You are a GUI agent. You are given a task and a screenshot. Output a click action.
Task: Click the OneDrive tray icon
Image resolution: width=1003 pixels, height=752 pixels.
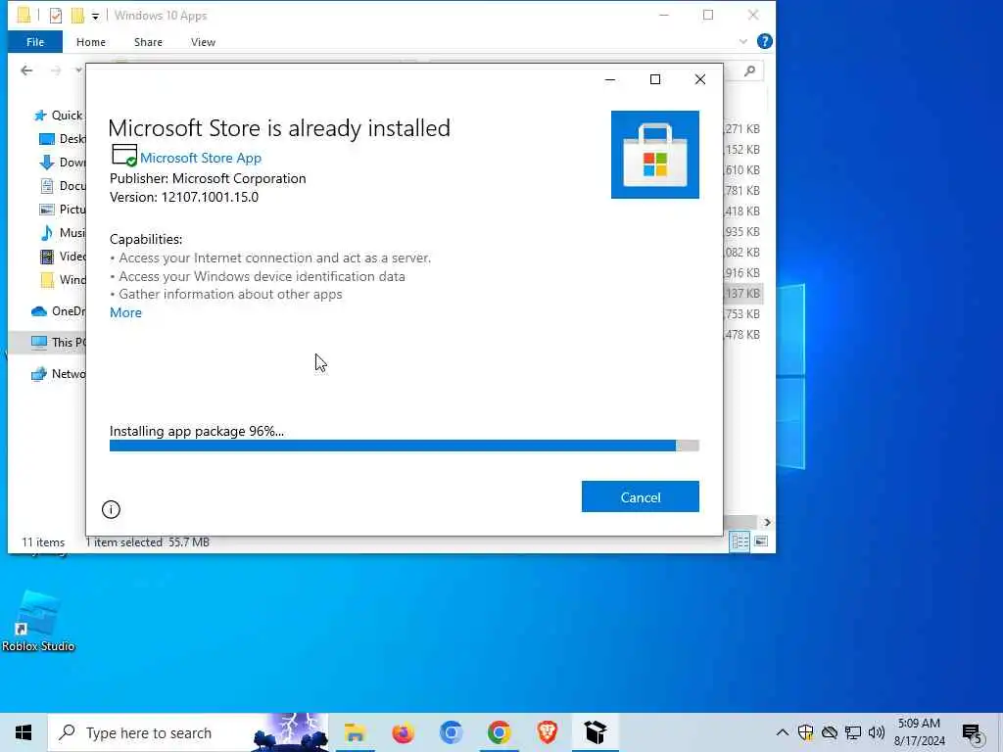coord(829,732)
